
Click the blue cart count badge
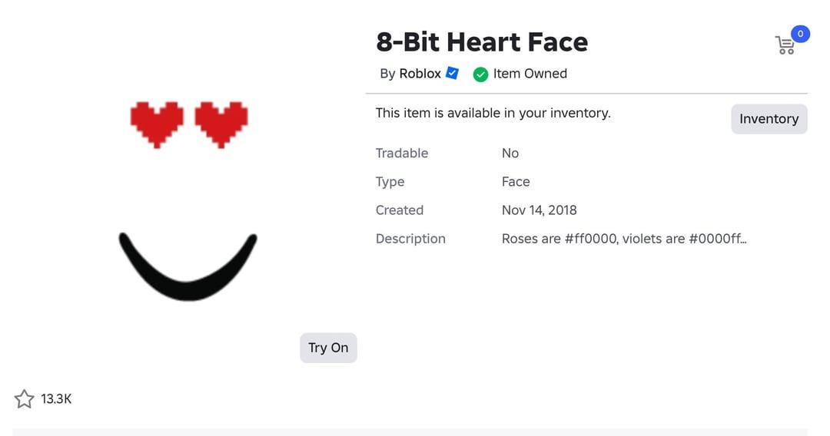[800, 34]
